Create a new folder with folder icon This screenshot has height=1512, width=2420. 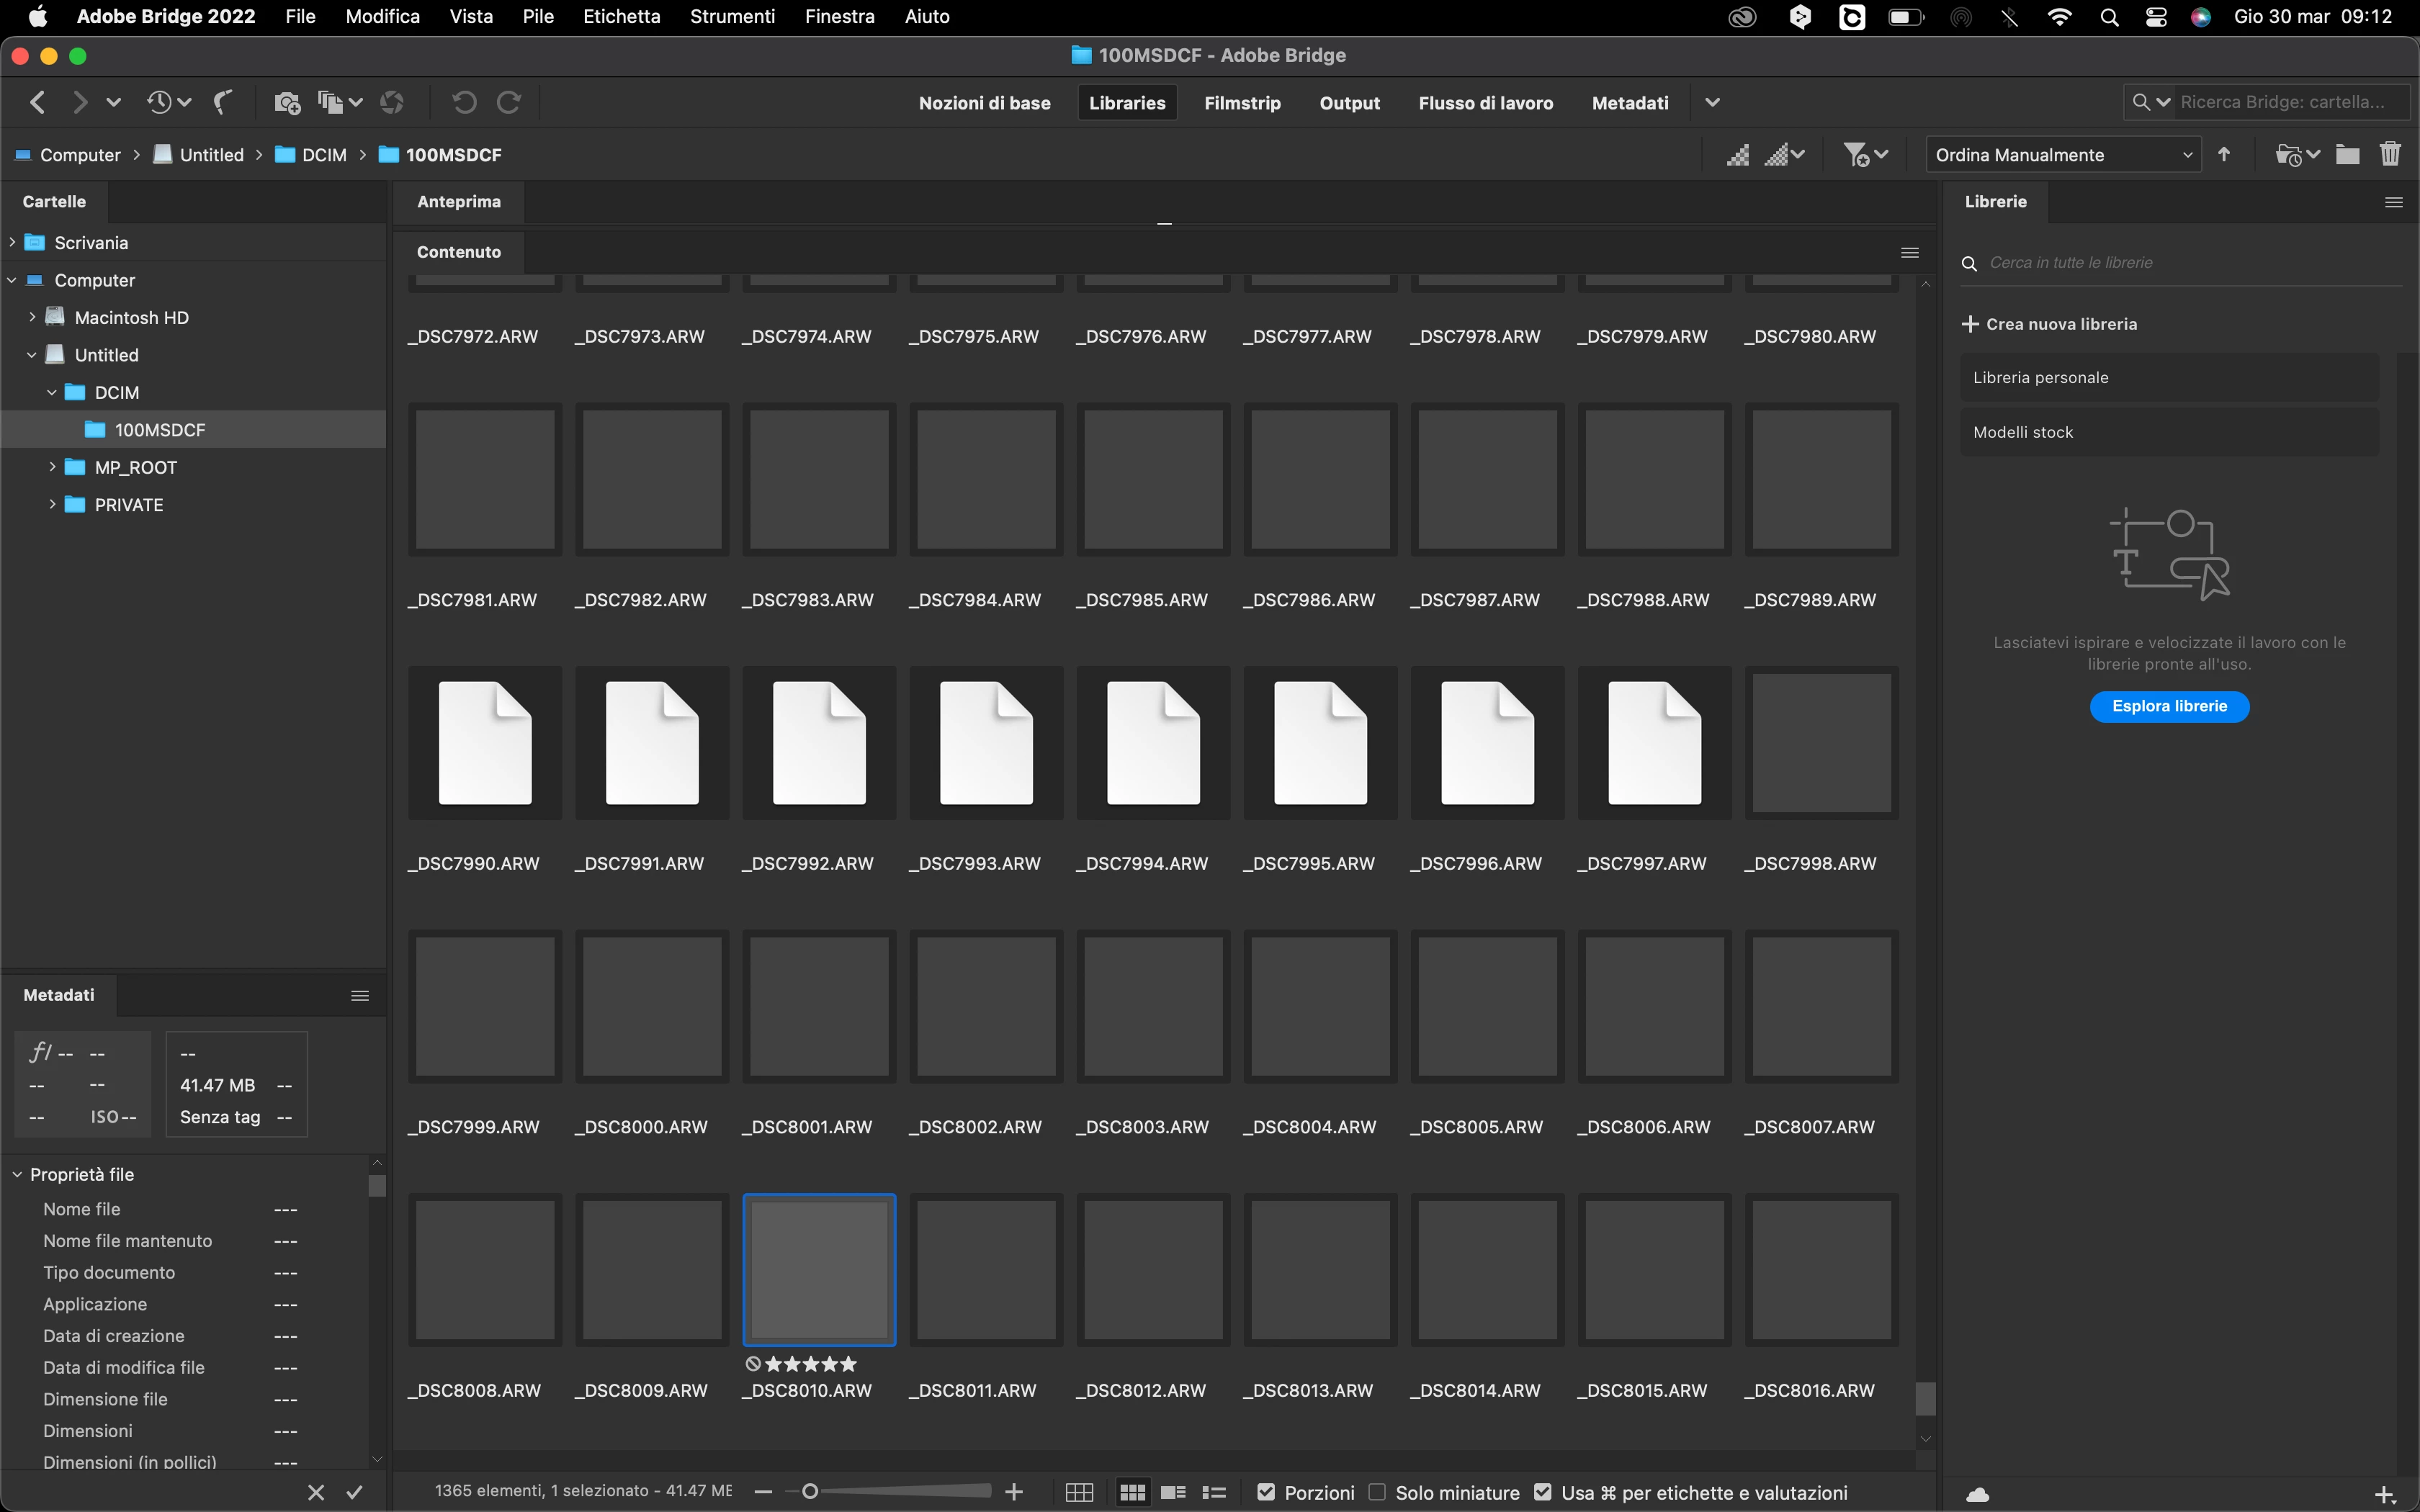click(x=2347, y=154)
